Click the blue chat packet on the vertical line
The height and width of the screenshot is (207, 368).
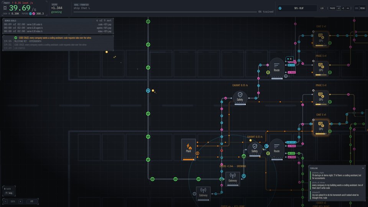click(148, 90)
